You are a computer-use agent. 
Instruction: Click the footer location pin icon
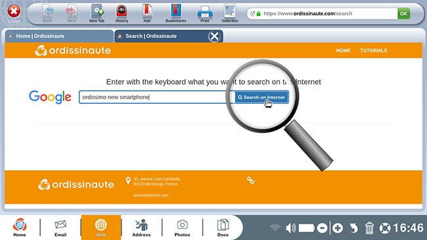tap(128, 181)
